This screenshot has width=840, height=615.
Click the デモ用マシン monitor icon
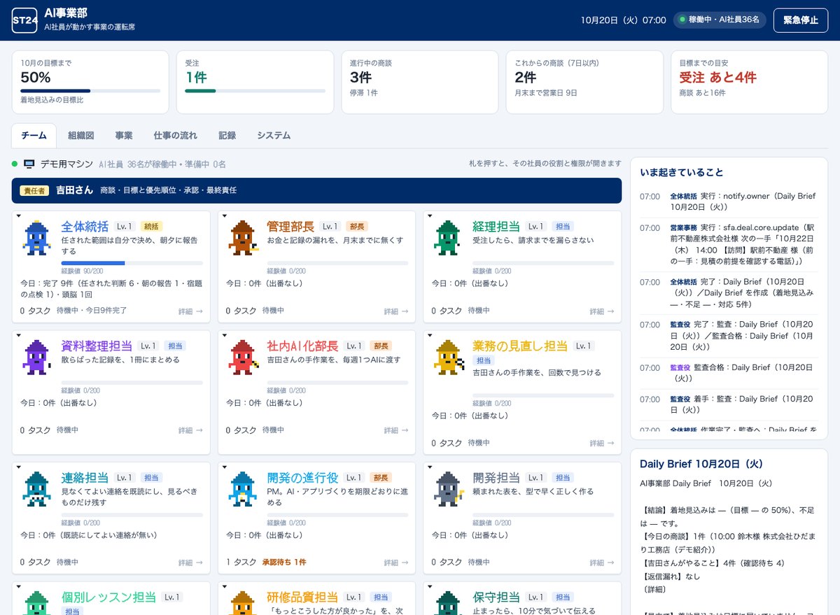29,164
